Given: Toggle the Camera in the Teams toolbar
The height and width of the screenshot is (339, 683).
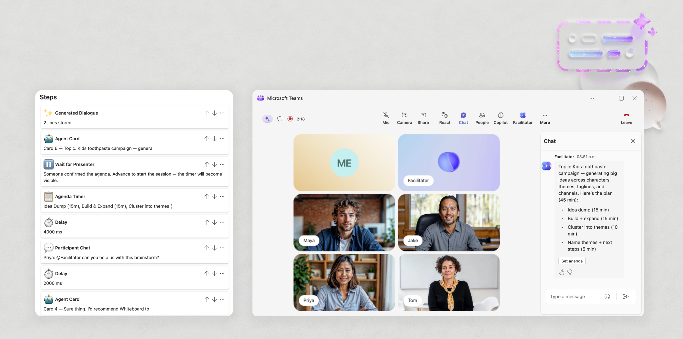Looking at the screenshot, I should pos(404,118).
